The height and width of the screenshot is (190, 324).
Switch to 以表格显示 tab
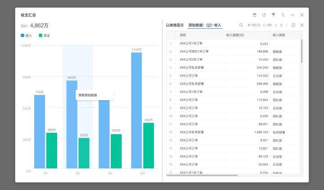point(175,25)
